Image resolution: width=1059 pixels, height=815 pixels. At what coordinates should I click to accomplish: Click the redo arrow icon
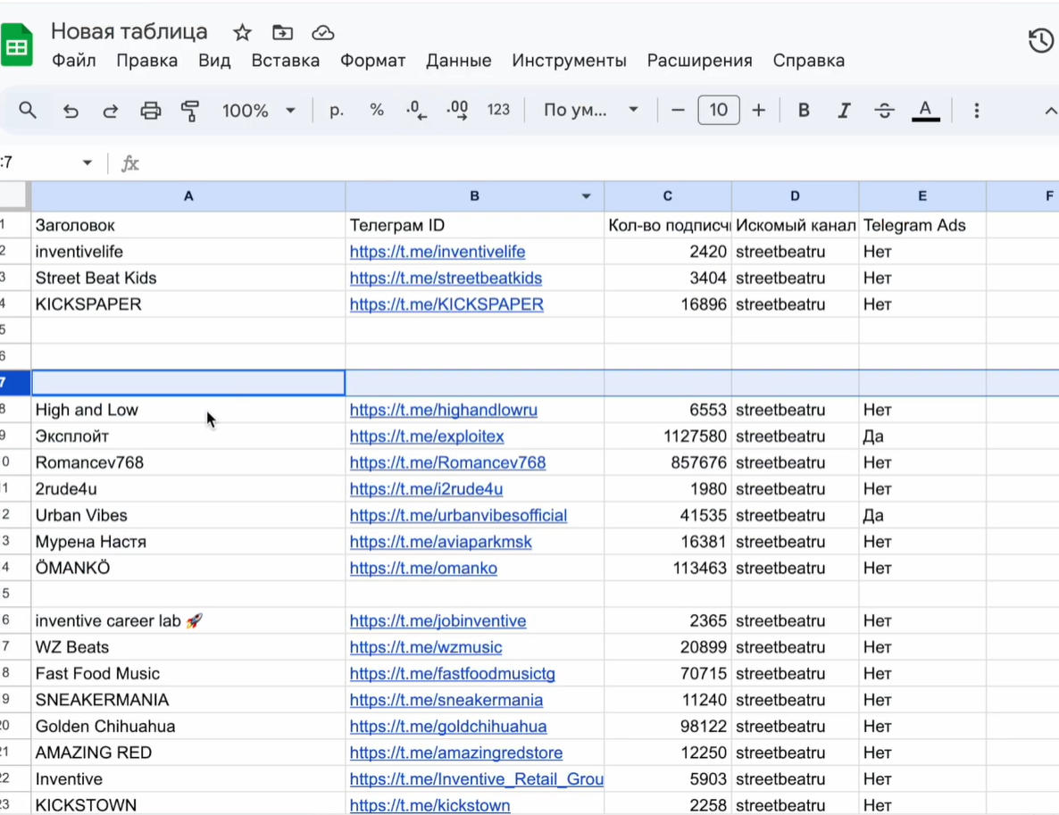coord(111,111)
